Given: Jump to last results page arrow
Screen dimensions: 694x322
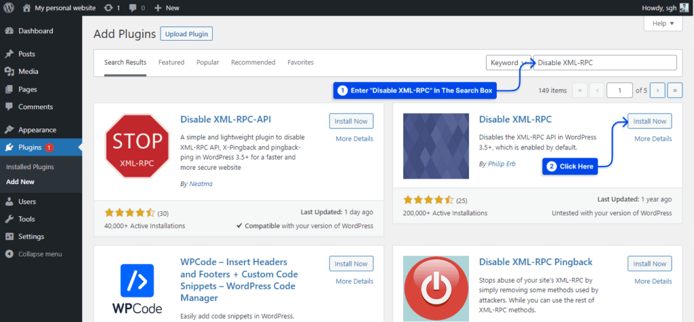Looking at the screenshot, I should 674,90.
